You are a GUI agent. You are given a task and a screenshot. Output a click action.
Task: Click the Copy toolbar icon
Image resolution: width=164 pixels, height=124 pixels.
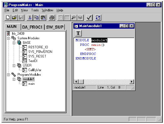[36, 17]
